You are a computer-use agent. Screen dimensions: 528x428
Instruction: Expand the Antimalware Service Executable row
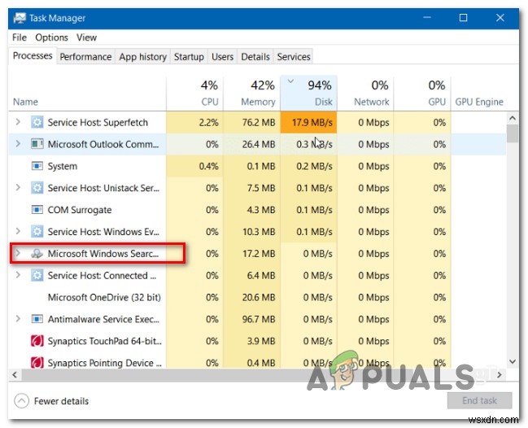point(18,318)
